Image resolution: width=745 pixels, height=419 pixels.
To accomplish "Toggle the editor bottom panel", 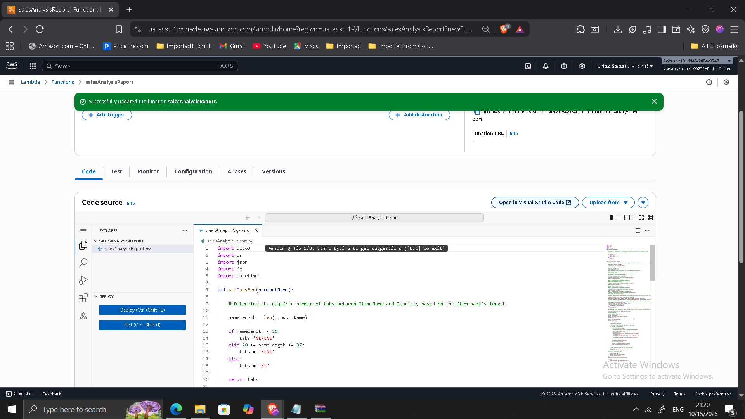I will 622,217.
